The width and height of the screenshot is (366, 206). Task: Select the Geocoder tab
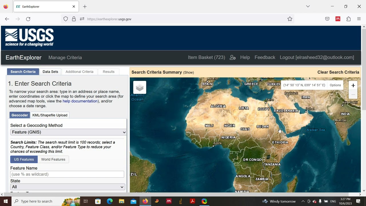click(20, 115)
